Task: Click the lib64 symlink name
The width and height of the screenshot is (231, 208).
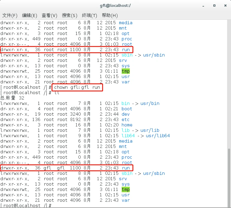Action: click(128, 136)
